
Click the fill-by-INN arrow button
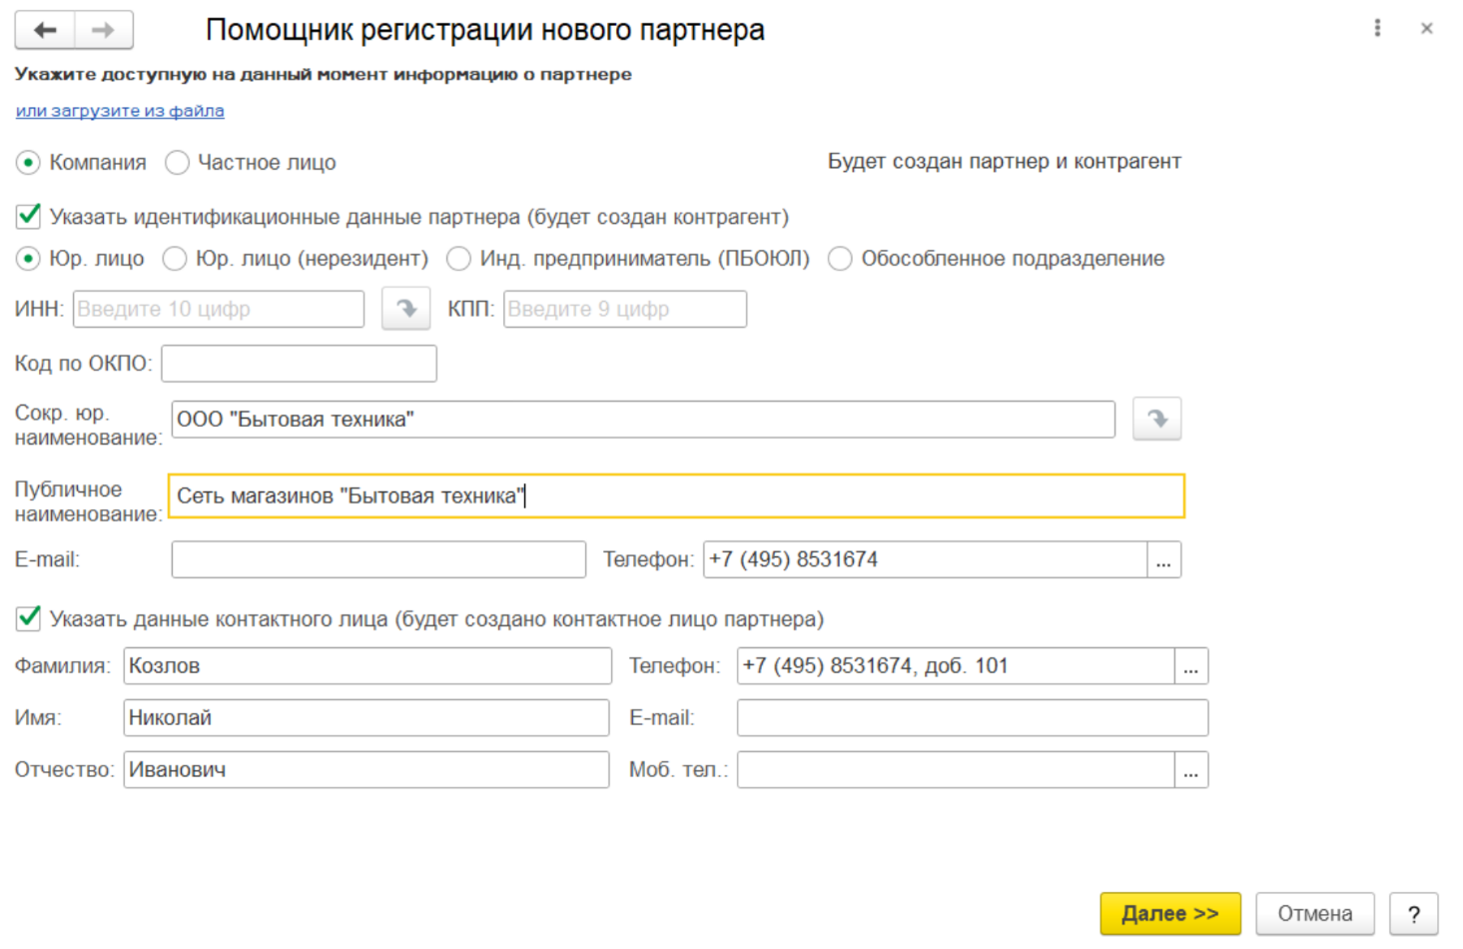tap(405, 309)
